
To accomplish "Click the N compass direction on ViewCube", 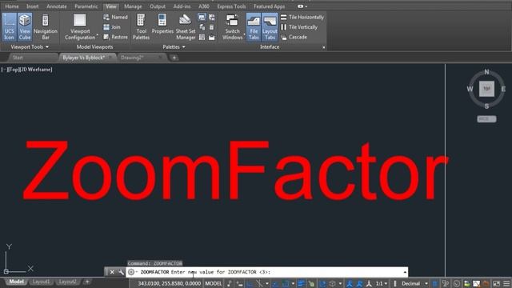I will tap(486, 72).
